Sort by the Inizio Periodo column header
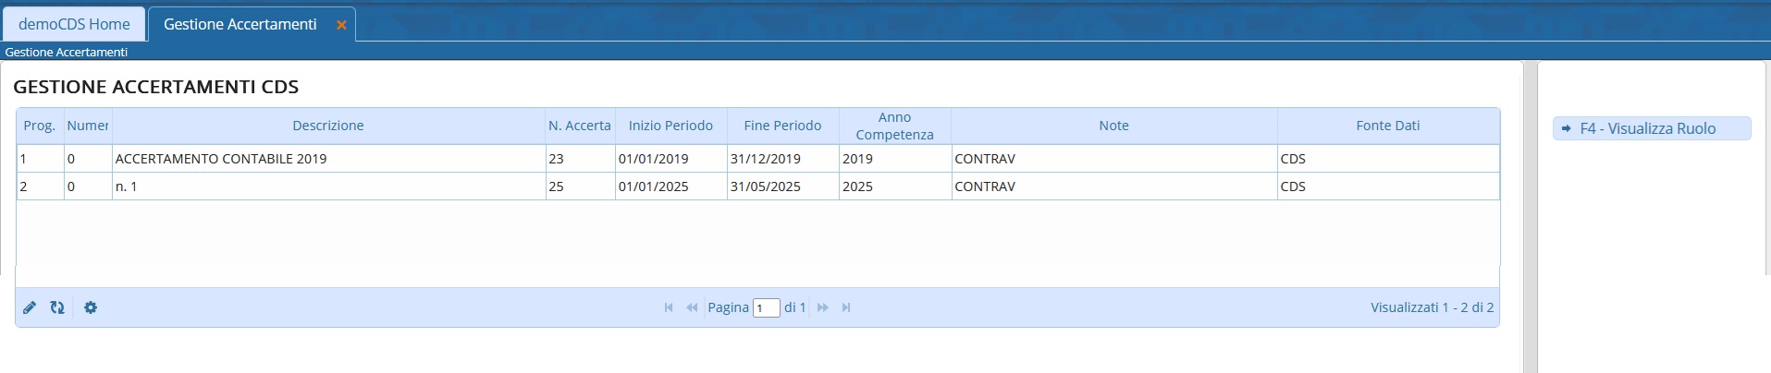The width and height of the screenshot is (1771, 373). coord(670,126)
